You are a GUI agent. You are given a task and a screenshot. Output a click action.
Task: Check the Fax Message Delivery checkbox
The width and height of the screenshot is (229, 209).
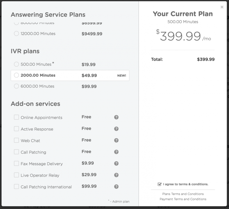coord(17,164)
